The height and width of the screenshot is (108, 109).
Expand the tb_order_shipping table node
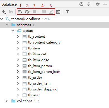click(18, 89)
